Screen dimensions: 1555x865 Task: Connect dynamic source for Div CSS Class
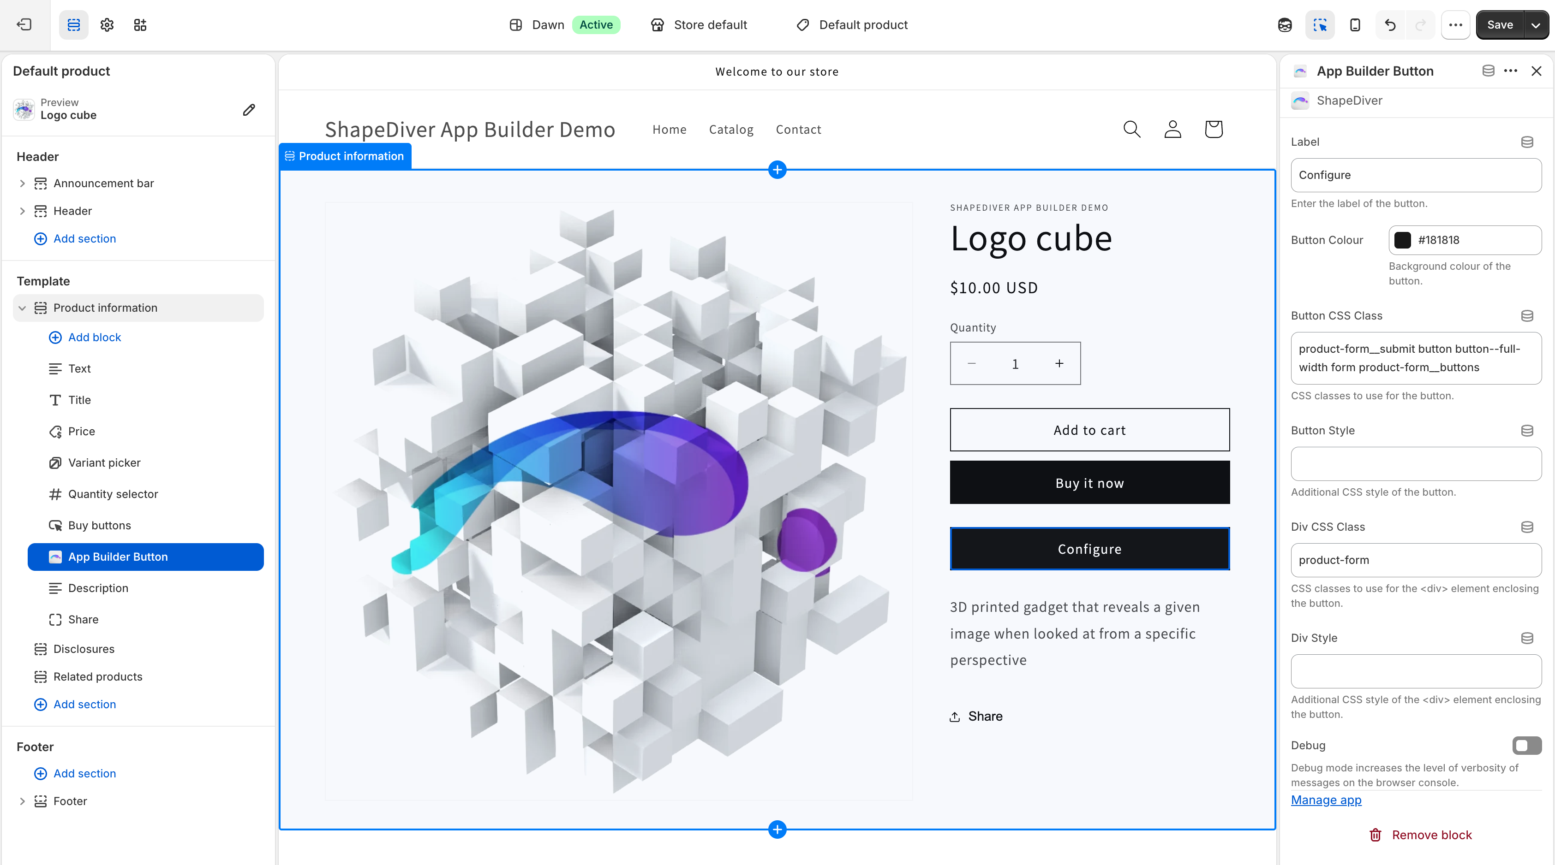1527,527
